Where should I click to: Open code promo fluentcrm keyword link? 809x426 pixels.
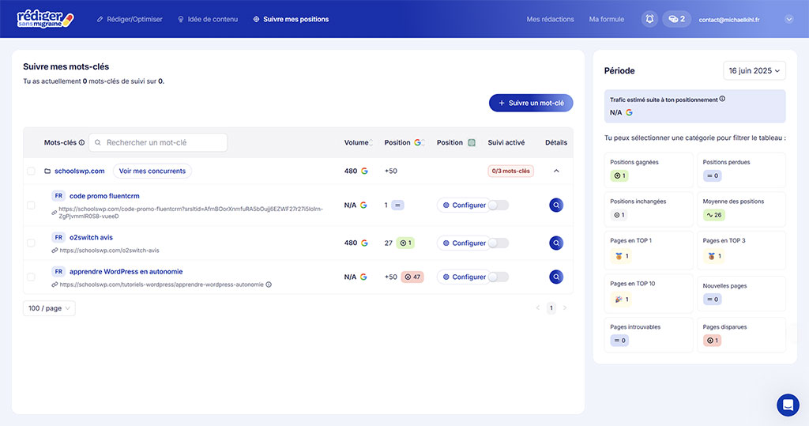(x=104, y=196)
